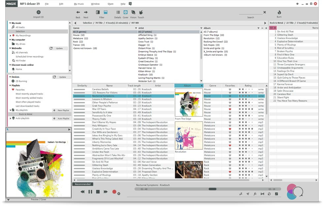This screenshot has width=324, height=208.
Task: Open the Recommended tab
Action: [83, 184]
